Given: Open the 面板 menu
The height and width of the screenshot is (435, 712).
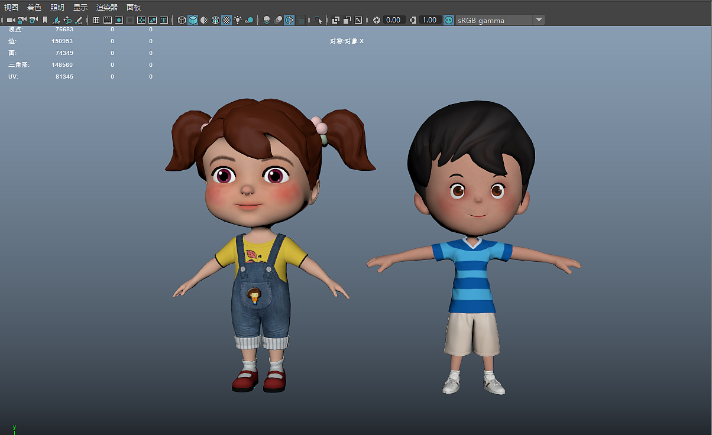Looking at the screenshot, I should pos(134,8).
